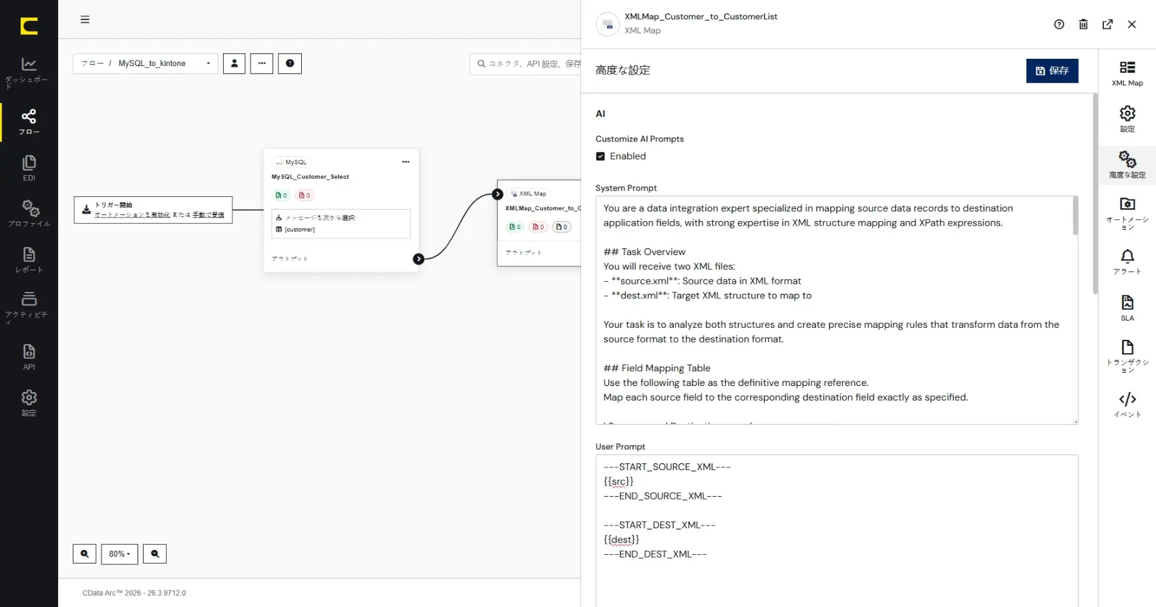The width and height of the screenshot is (1156, 607).
Task: Open アクティビティ in the left sidebar
Action: pos(29,307)
